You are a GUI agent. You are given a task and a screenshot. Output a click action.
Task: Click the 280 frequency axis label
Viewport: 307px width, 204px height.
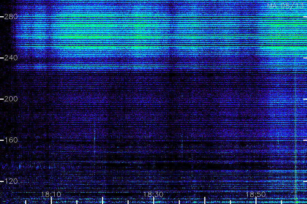[x=11, y=17]
